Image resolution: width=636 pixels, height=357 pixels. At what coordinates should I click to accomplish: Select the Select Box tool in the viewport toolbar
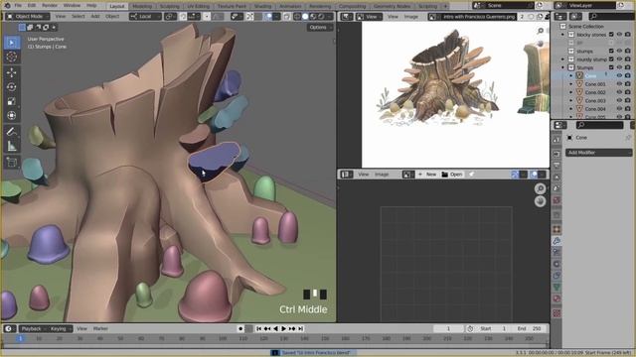[12, 43]
